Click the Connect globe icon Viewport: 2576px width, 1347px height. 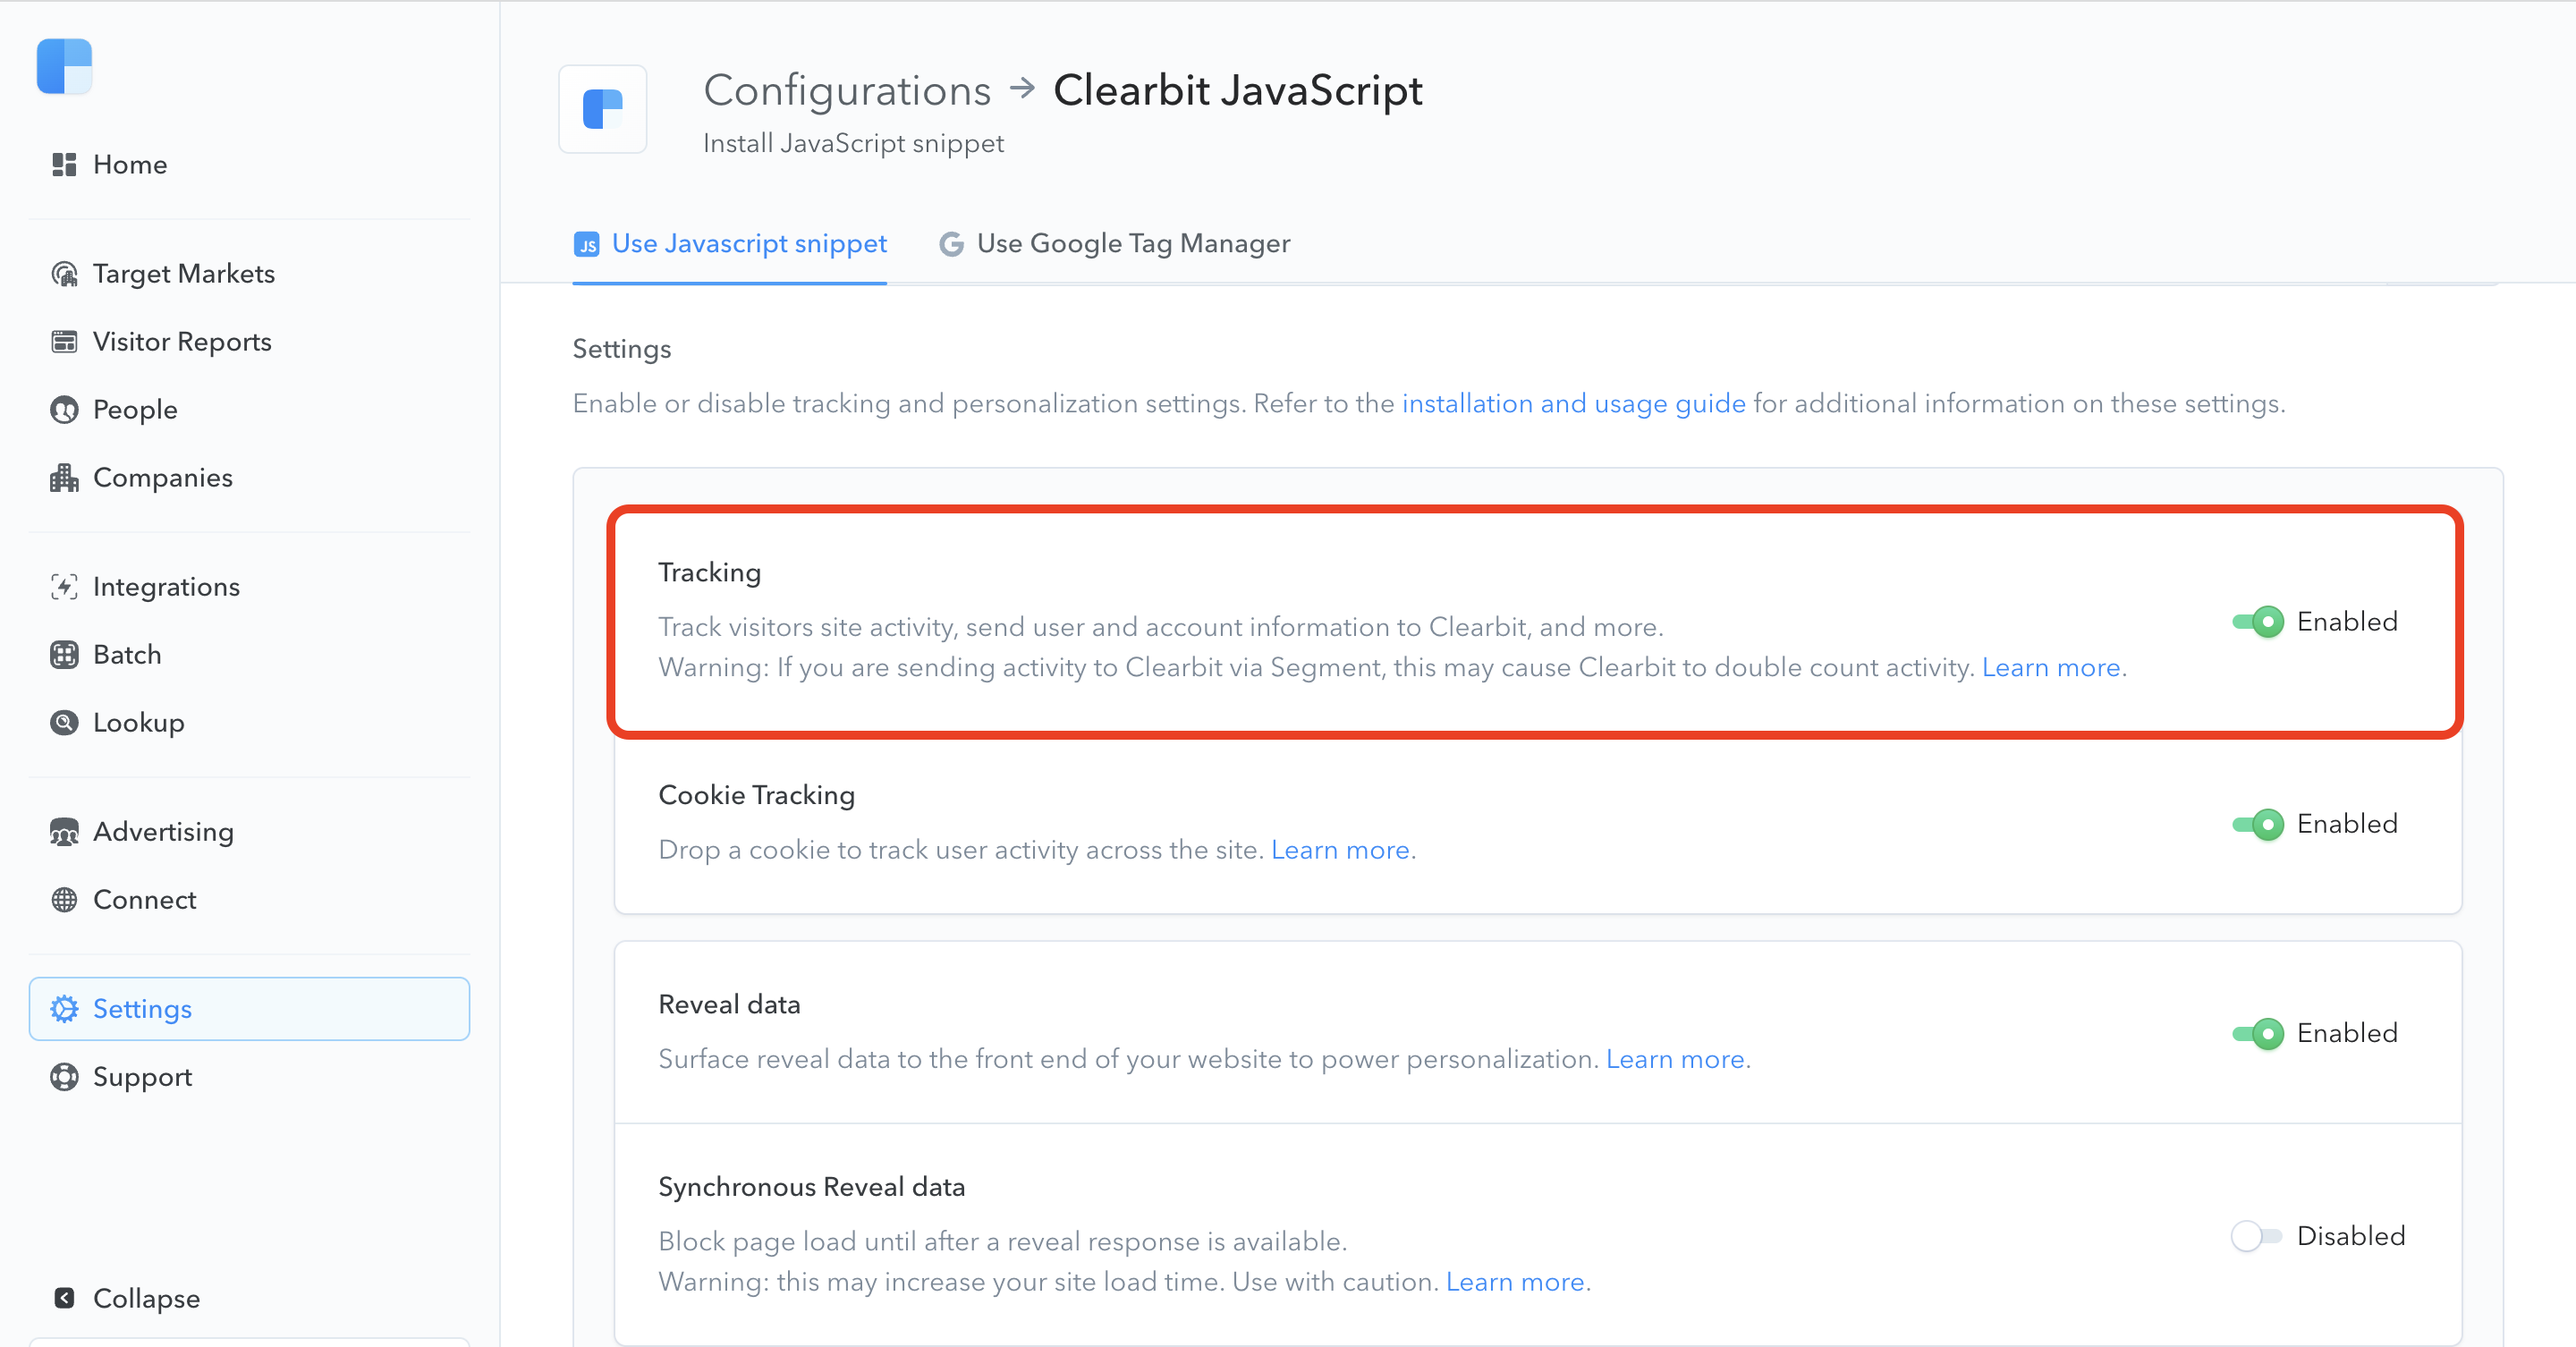pyautogui.click(x=64, y=899)
